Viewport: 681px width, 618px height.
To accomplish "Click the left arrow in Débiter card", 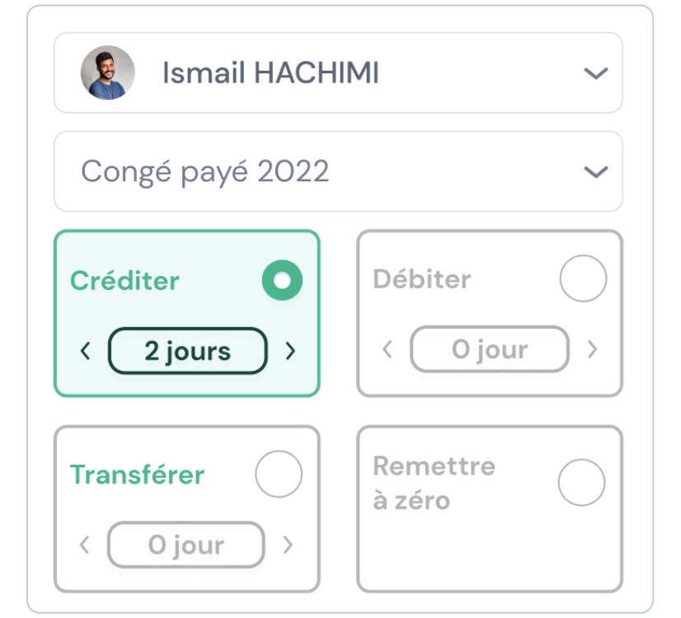I will (x=387, y=349).
